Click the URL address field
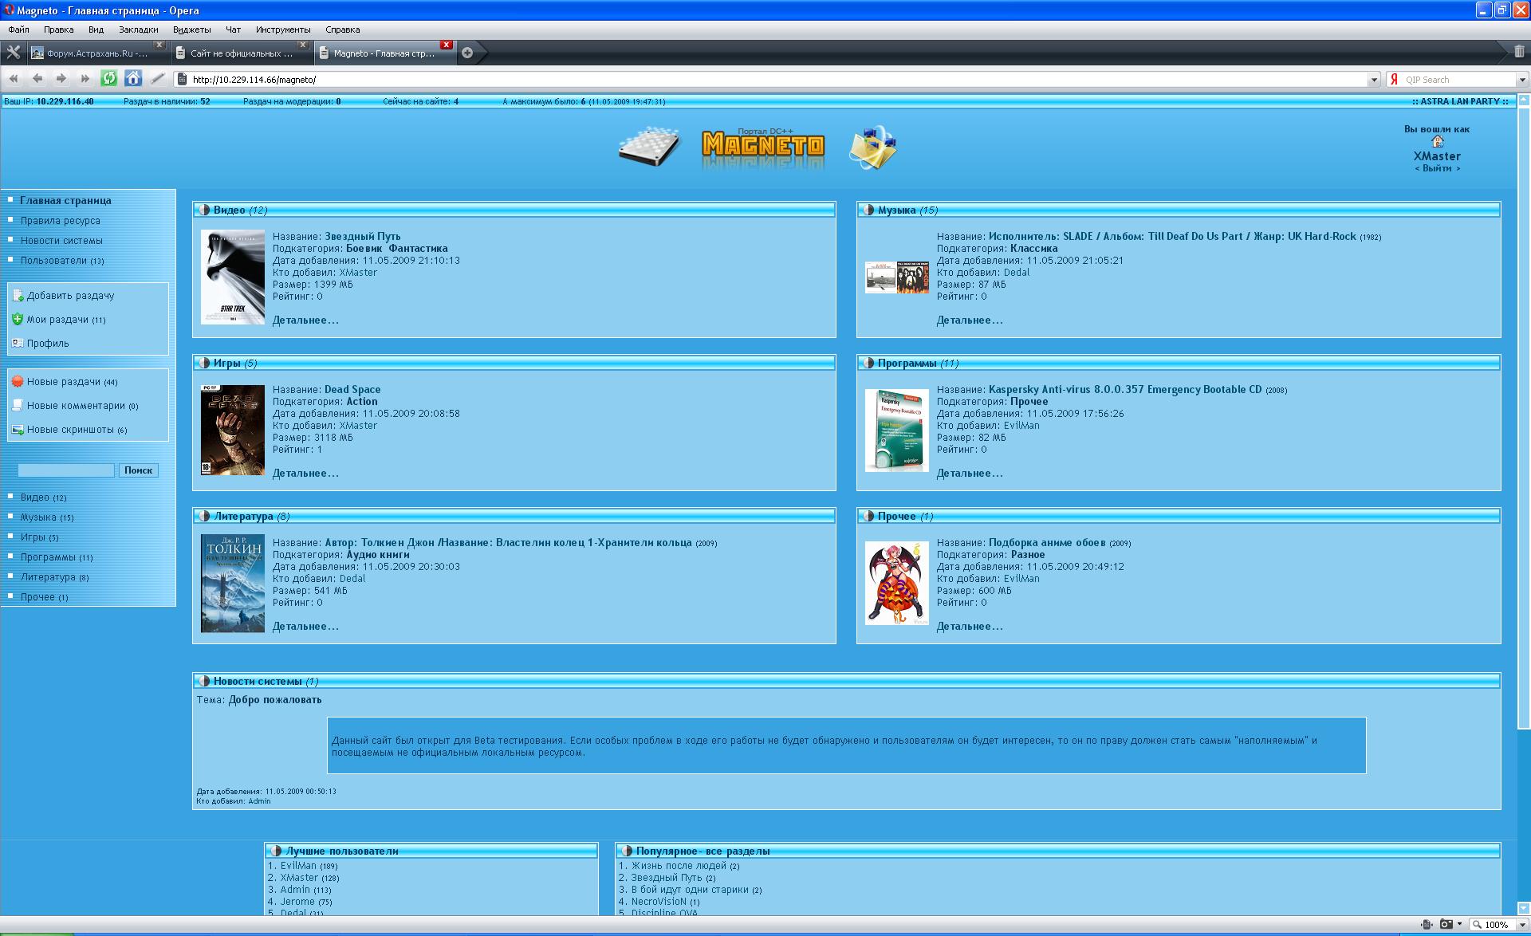 [772, 80]
